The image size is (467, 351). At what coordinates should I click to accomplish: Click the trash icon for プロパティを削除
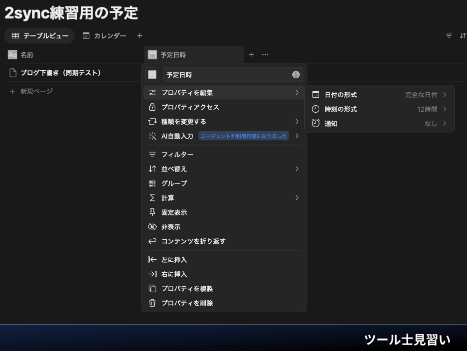click(x=152, y=303)
